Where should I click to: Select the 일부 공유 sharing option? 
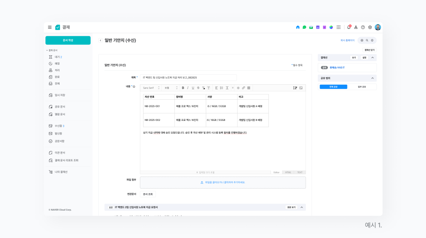(362, 87)
